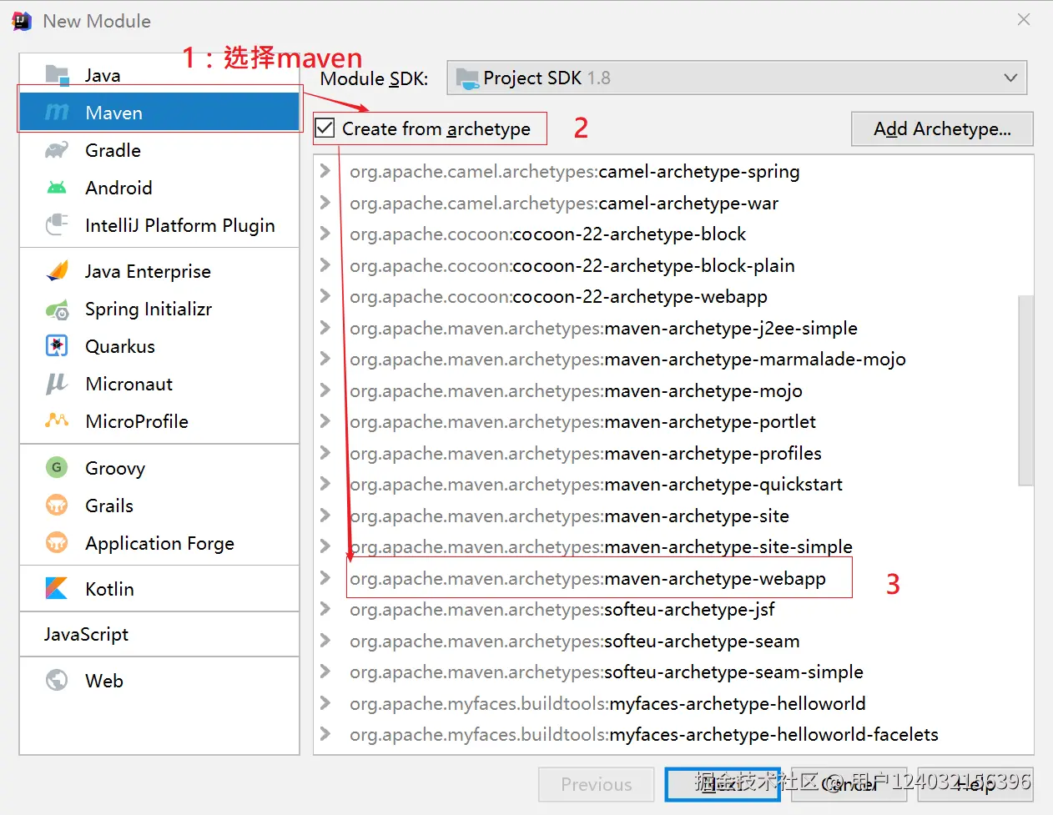
Task: Expand cocoon-22-archetype-block entry
Action: pos(325,234)
